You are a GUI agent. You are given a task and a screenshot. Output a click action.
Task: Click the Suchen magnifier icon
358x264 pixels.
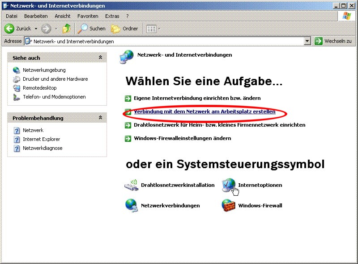pyautogui.click(x=82, y=29)
